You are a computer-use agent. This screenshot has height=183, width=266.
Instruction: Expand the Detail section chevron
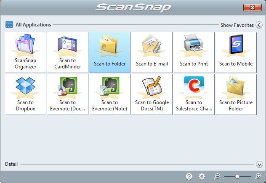tap(259, 164)
